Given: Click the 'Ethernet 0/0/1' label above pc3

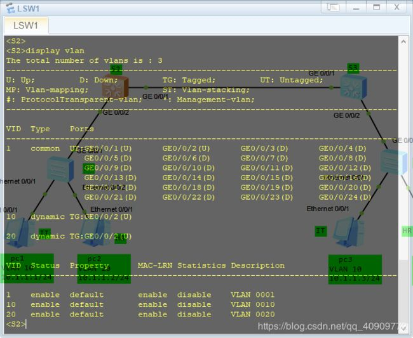Looking at the screenshot, I should pos(328,209).
